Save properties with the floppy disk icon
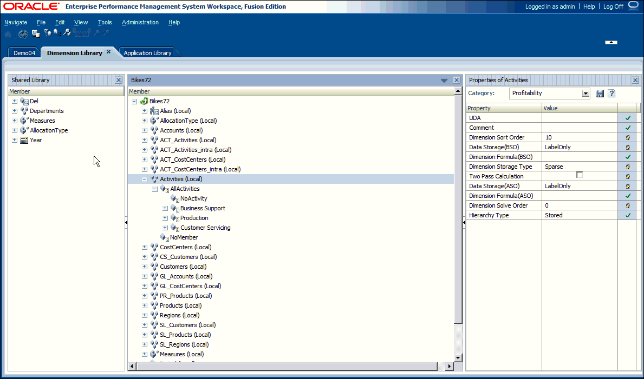The height and width of the screenshot is (379, 644). pos(600,94)
